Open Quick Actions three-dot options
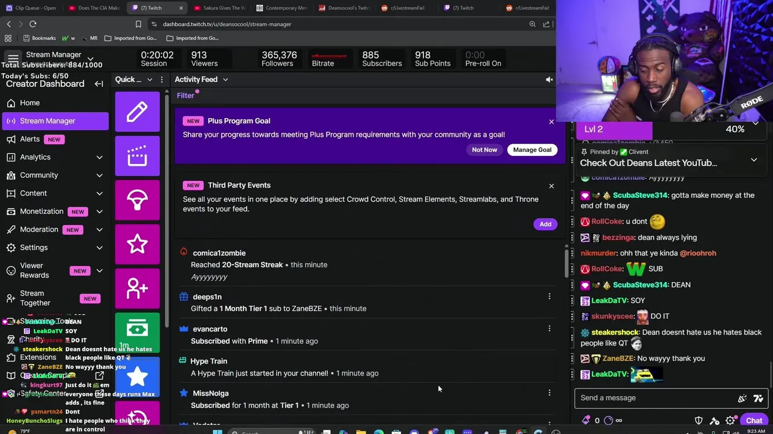773x434 pixels. [x=161, y=80]
